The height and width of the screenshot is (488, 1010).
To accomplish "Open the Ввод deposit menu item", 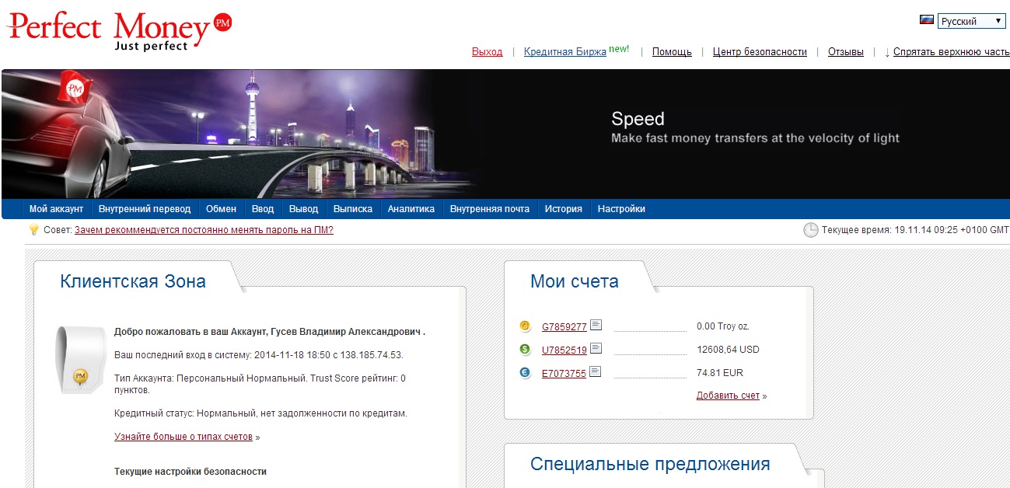I will [x=263, y=209].
